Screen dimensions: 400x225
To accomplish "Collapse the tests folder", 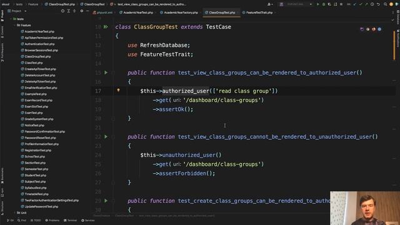I will [x=11, y=19].
